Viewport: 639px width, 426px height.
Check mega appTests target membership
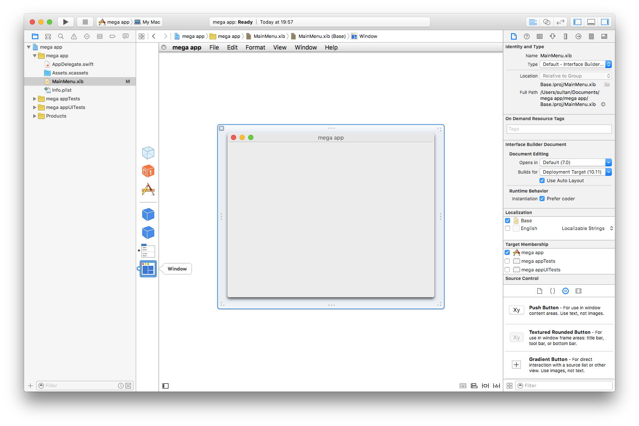pos(507,261)
